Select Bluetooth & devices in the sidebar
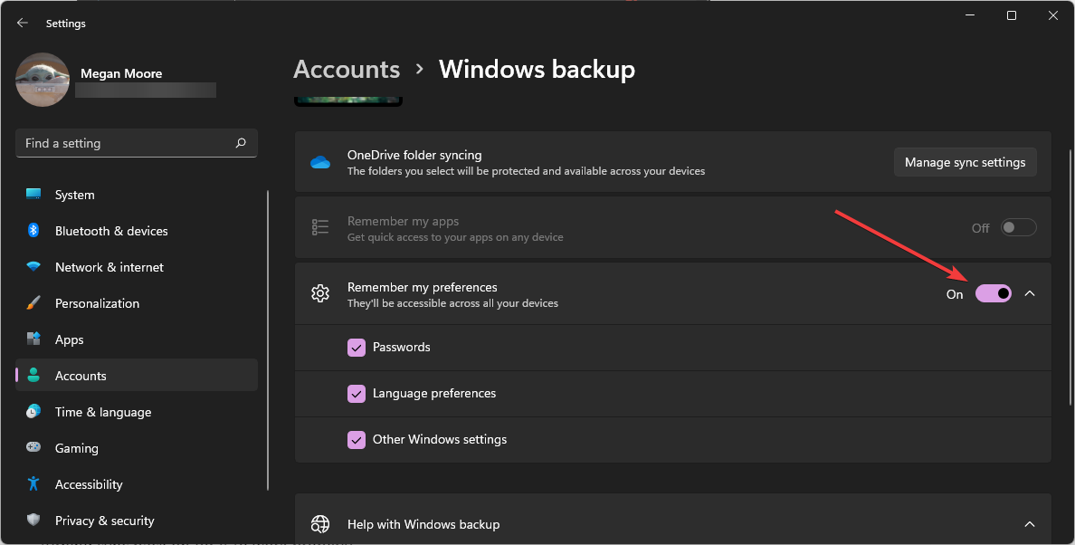This screenshot has width=1075, height=545. pyautogui.click(x=110, y=231)
